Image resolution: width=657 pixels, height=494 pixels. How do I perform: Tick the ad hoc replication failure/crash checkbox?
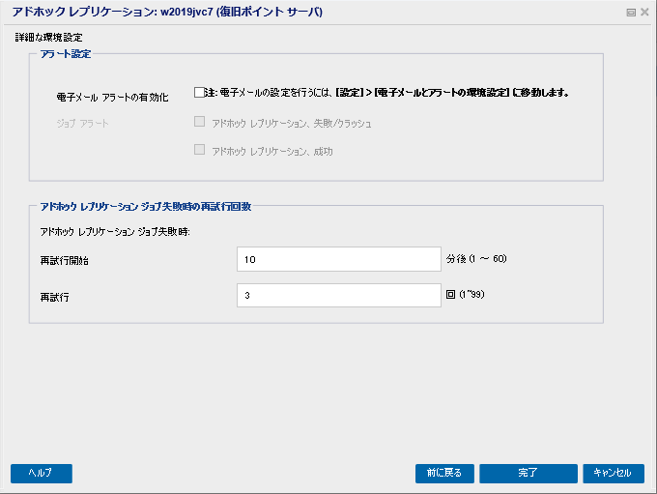pyautogui.click(x=199, y=122)
